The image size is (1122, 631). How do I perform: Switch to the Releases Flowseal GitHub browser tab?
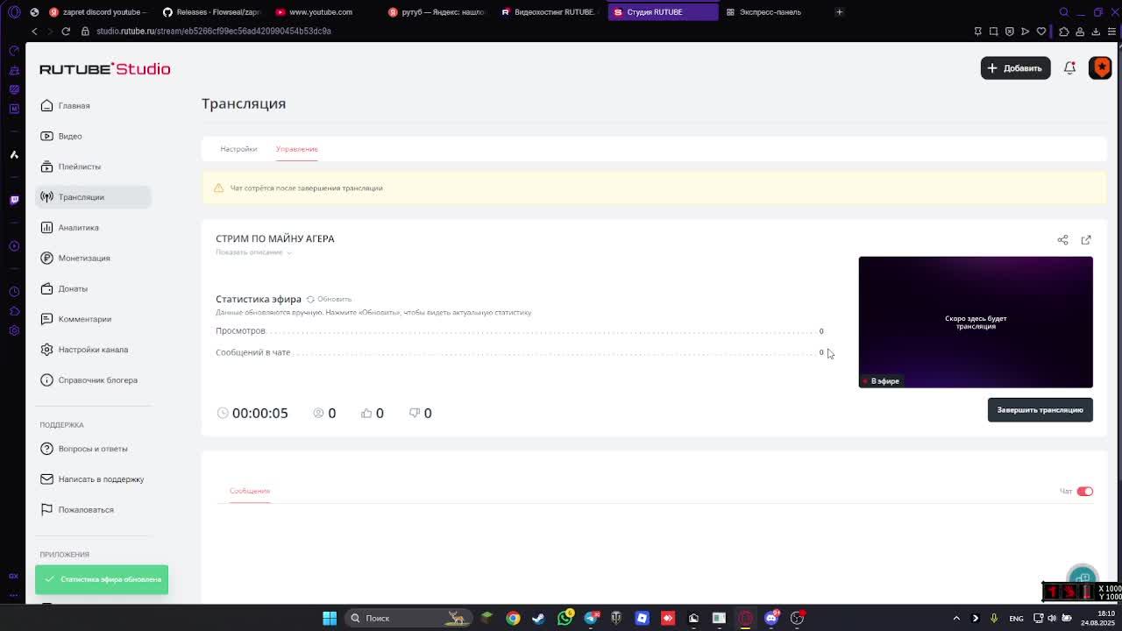tap(212, 12)
